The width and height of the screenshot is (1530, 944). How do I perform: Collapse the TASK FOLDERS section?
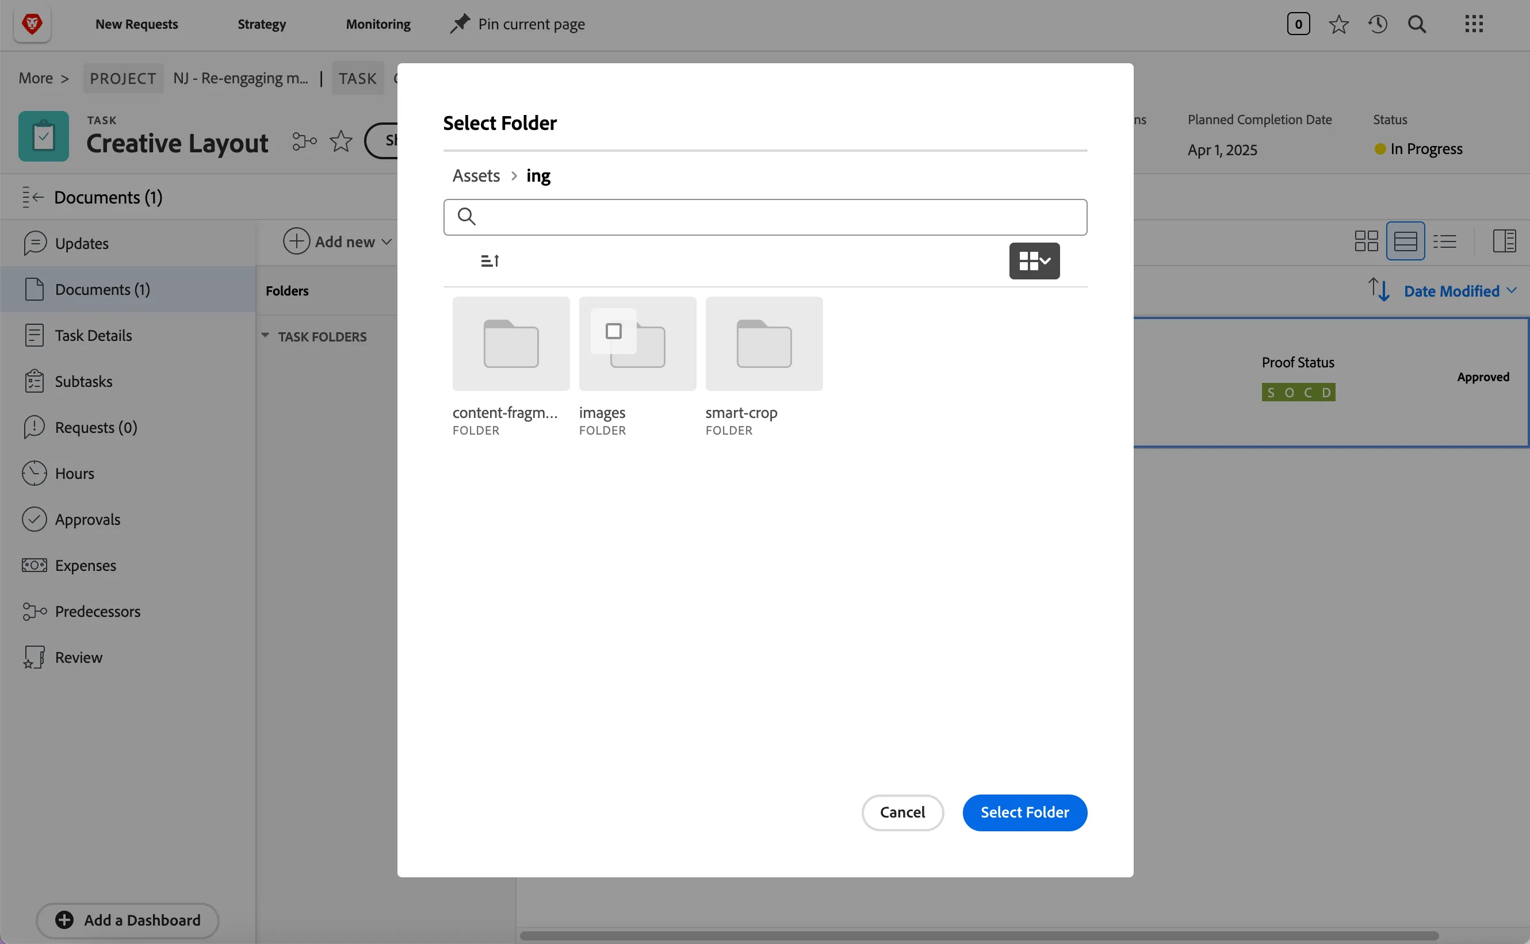(265, 336)
